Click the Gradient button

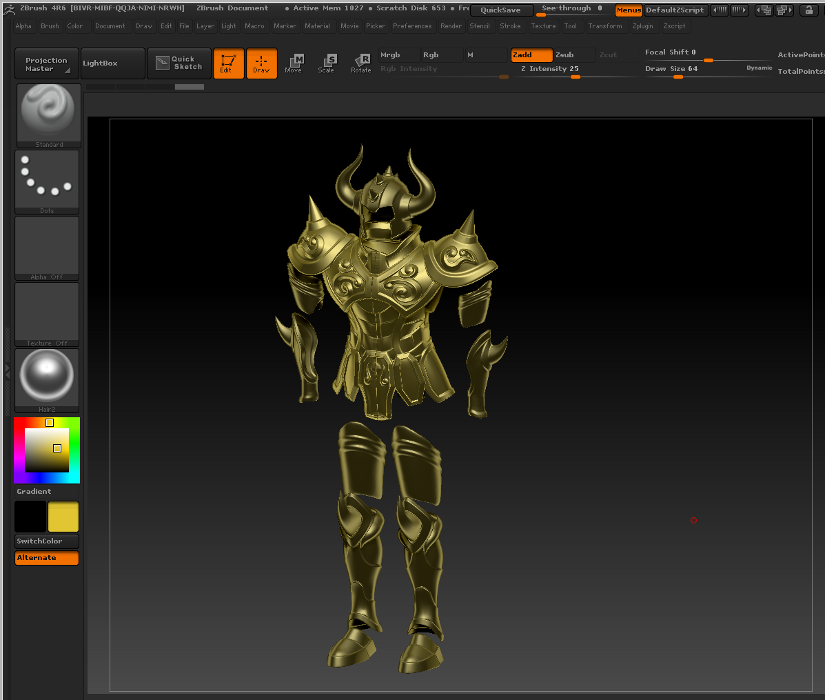(x=47, y=492)
